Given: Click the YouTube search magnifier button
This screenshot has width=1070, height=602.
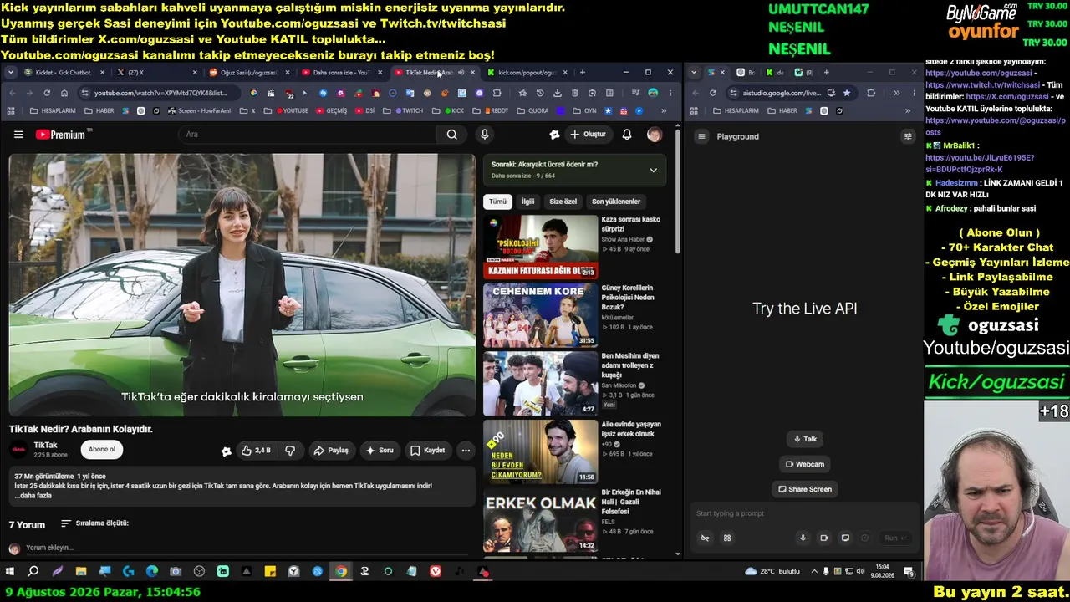Looking at the screenshot, I should [x=451, y=135].
